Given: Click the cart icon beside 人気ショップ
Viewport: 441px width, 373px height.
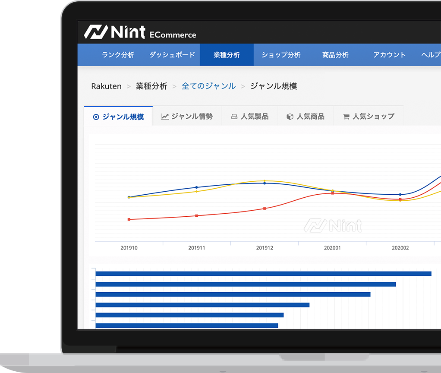Looking at the screenshot, I should pyautogui.click(x=346, y=117).
